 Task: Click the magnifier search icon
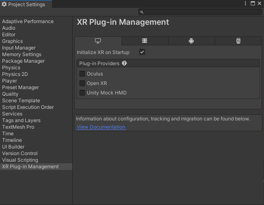[x=142, y=12]
